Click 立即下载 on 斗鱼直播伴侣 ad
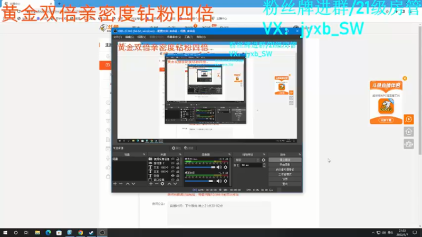Image resolution: width=422 pixels, height=237 pixels. click(x=386, y=120)
